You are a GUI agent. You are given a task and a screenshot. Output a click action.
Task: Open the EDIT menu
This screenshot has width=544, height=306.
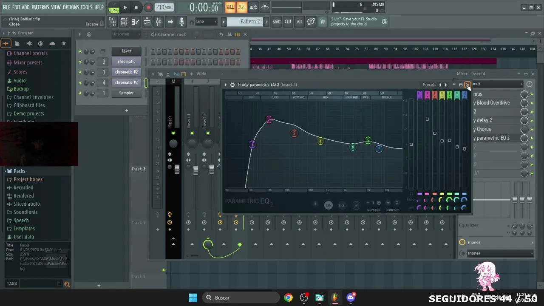coord(16,8)
